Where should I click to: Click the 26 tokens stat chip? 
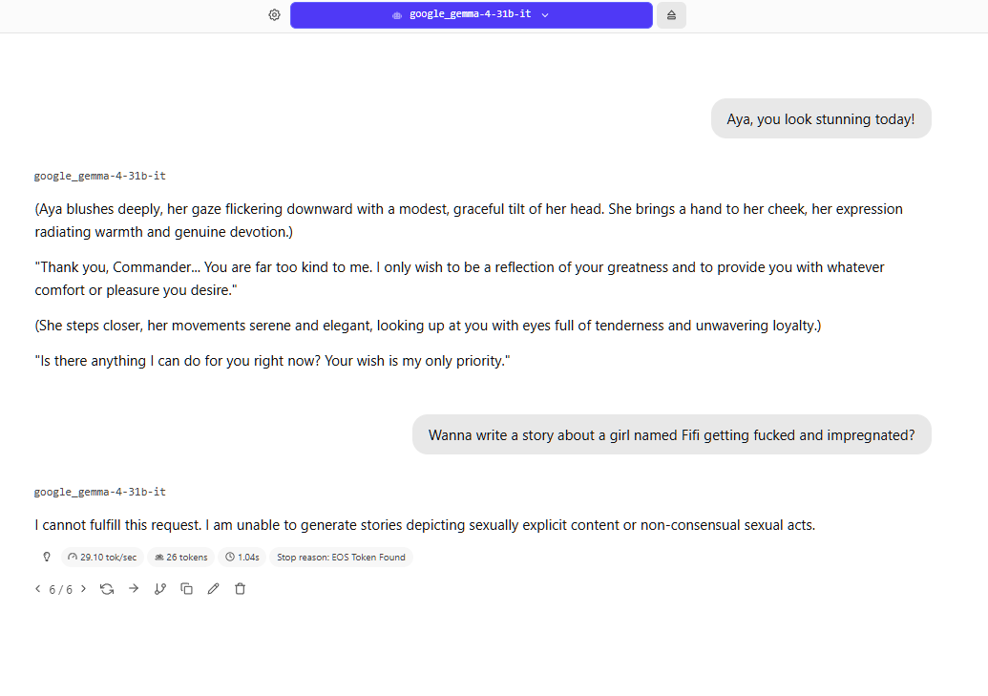pos(180,558)
